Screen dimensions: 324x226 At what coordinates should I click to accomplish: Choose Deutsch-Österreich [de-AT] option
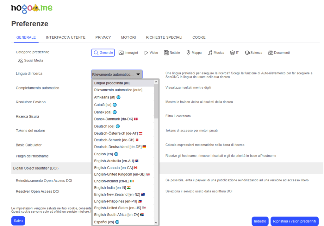pos(123,133)
